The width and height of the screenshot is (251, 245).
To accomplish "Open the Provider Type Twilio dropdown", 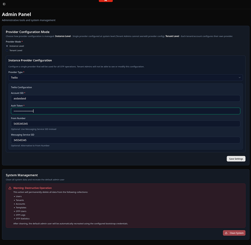I will [x=125, y=78].
